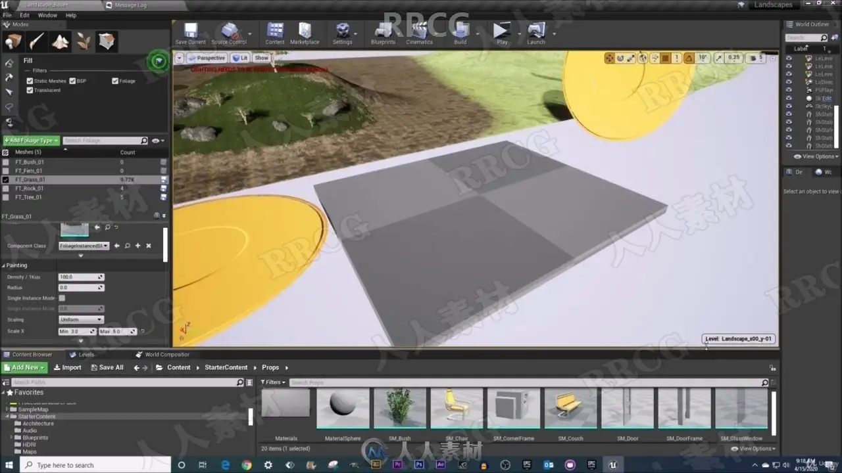Activate the foliage Select tool
Viewport: 842px width, 473px height.
click(x=9, y=93)
